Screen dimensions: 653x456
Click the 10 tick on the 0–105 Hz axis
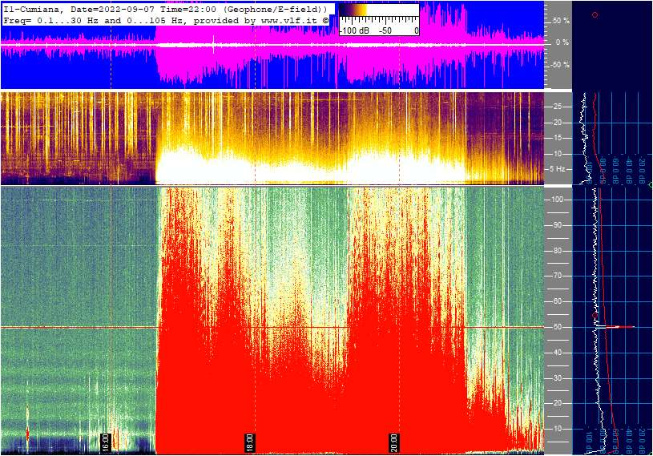coord(557,429)
